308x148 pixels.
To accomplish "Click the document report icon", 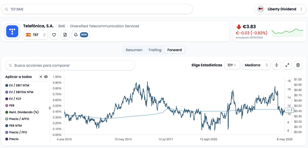I will point(65,35).
